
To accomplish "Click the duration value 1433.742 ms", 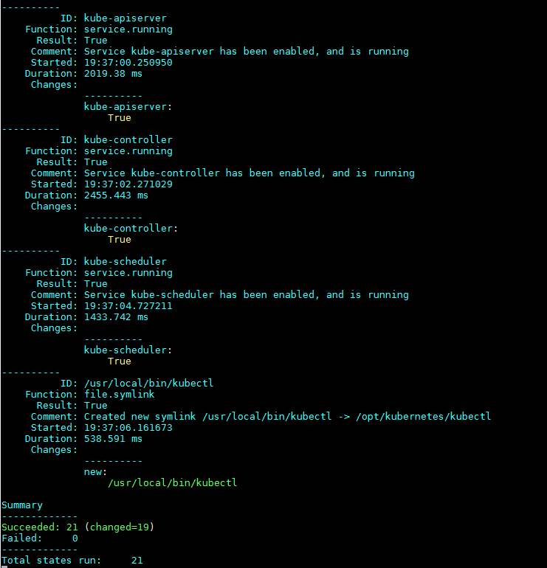I will pyautogui.click(x=116, y=316).
